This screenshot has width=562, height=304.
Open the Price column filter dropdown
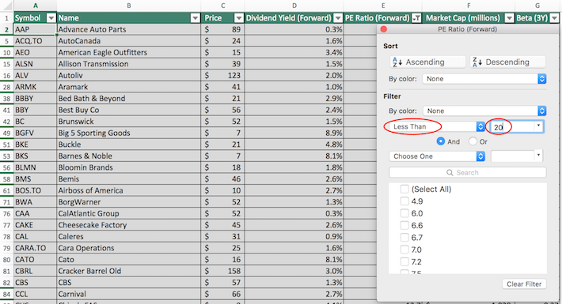point(239,18)
